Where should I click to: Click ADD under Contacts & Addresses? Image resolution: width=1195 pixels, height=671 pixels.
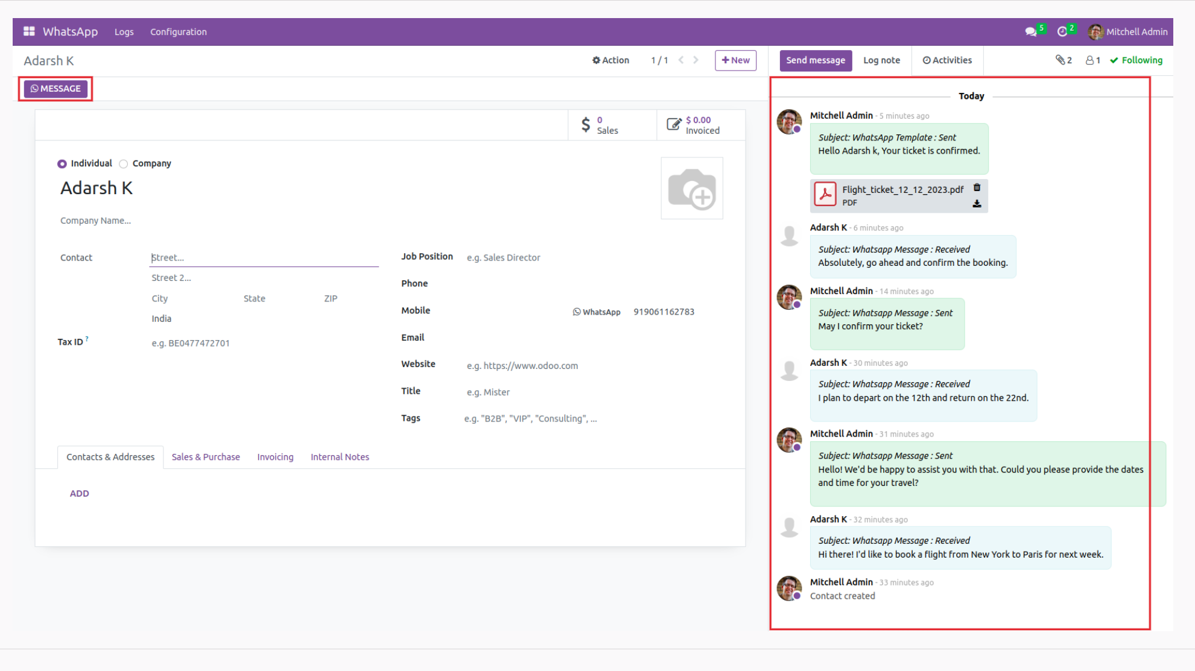(x=79, y=493)
